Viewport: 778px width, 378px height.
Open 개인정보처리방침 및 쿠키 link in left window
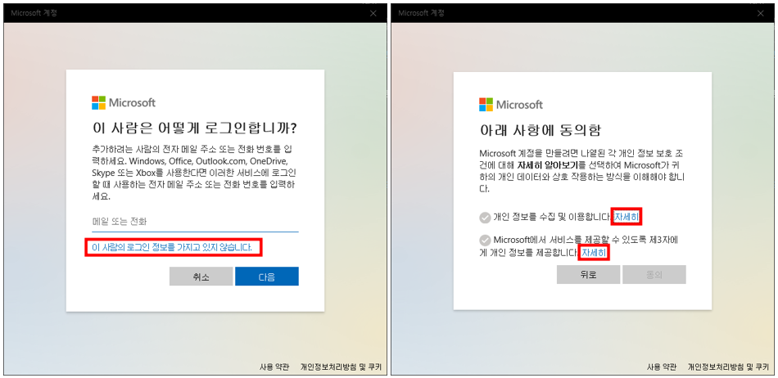[x=341, y=367]
